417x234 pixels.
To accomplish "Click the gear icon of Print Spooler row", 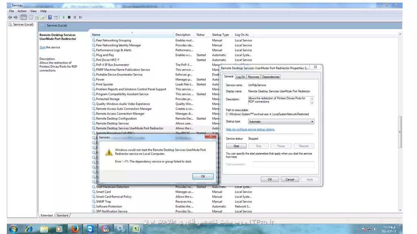I will 94,84.
